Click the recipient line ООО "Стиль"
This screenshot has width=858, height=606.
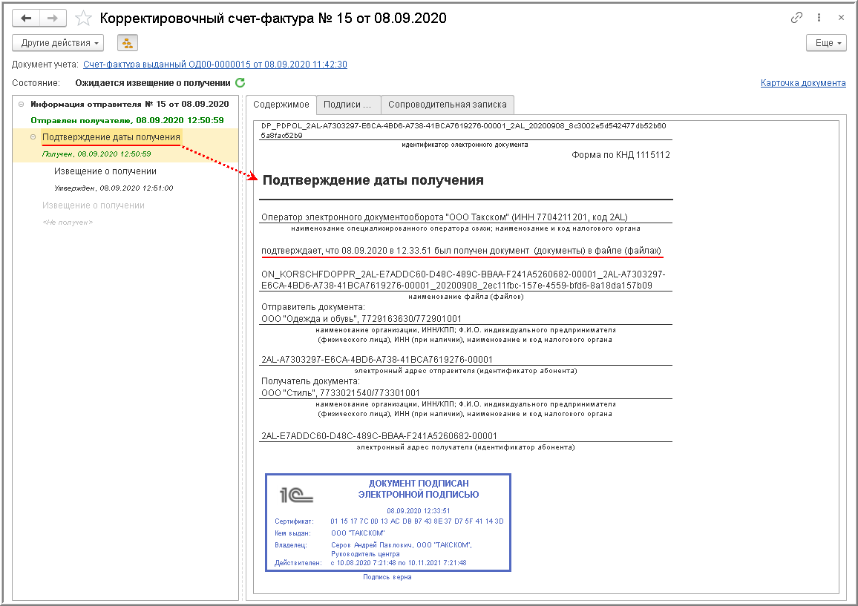341,392
